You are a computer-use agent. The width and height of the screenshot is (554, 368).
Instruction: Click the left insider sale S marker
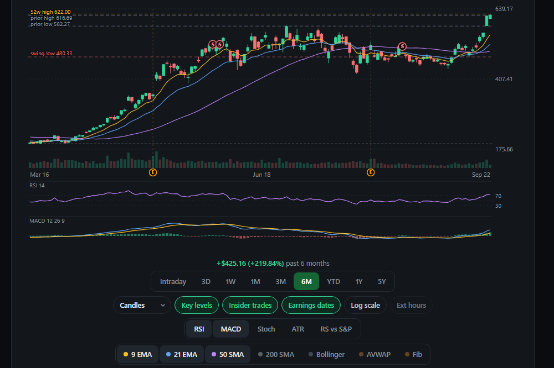[x=212, y=44]
